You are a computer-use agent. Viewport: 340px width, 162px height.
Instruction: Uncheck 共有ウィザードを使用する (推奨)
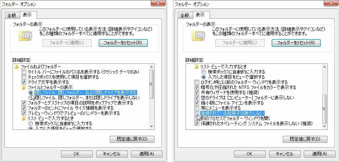pos(197,93)
